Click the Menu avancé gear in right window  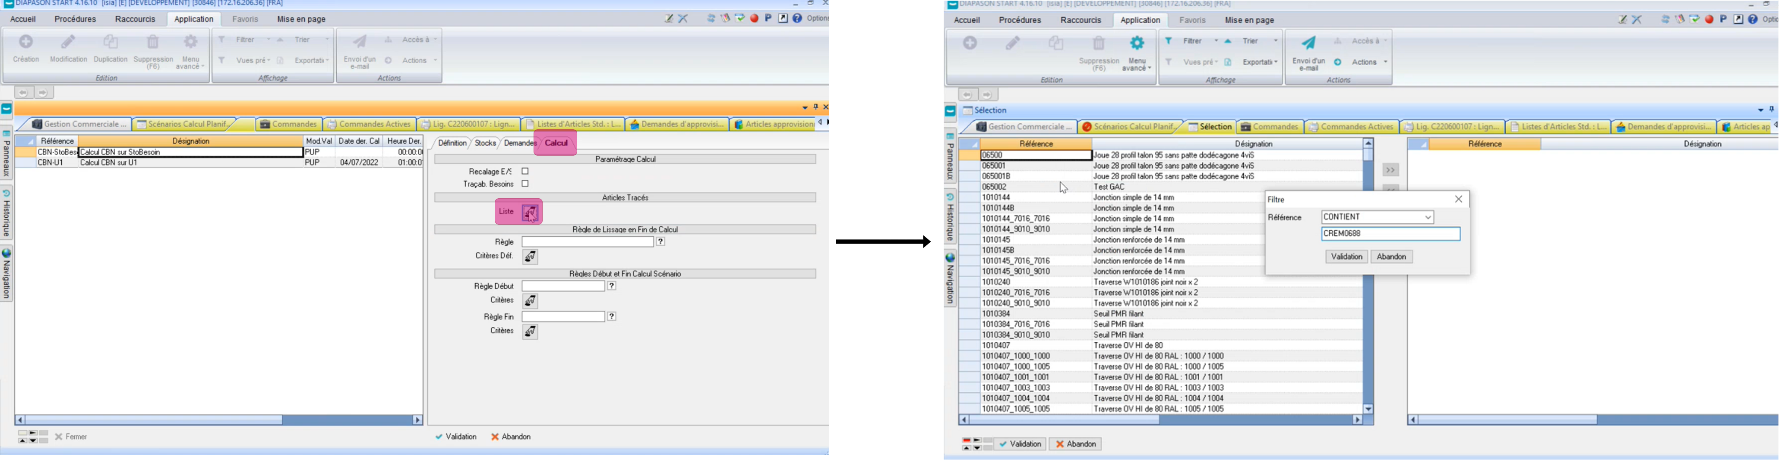coord(1137,44)
